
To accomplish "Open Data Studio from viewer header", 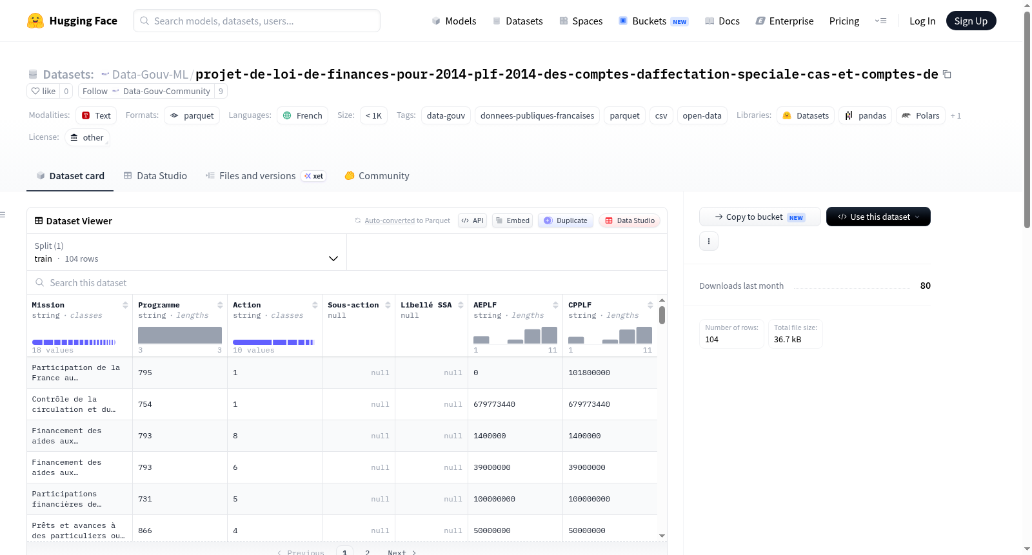I will (x=630, y=220).
